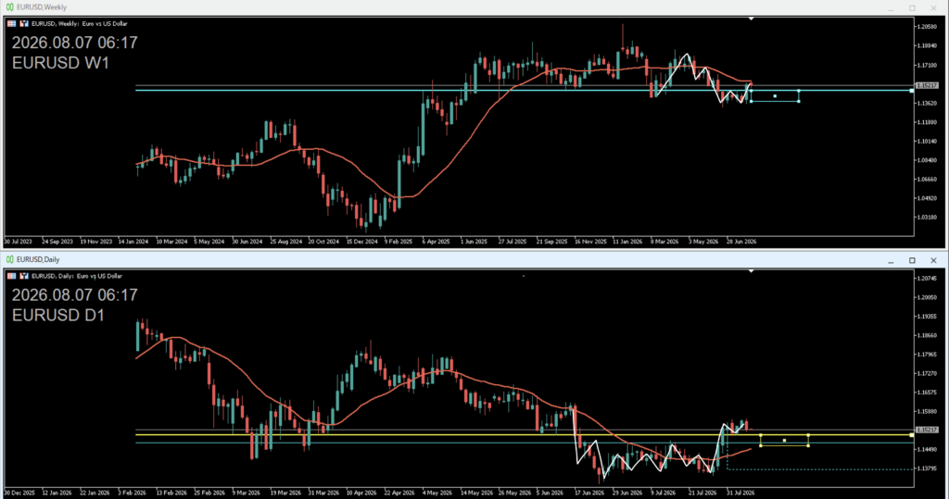The width and height of the screenshot is (949, 499).
Task: Click '2026.08.07 06:17' timestamp on Daily chart
Action: [x=74, y=295]
